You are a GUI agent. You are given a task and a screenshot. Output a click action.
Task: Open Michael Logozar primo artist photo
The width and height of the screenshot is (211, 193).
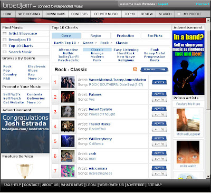coord(188,120)
